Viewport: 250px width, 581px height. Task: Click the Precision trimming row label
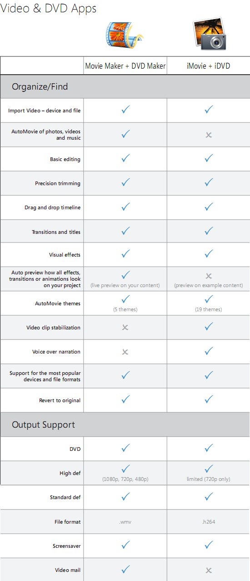[58, 184]
